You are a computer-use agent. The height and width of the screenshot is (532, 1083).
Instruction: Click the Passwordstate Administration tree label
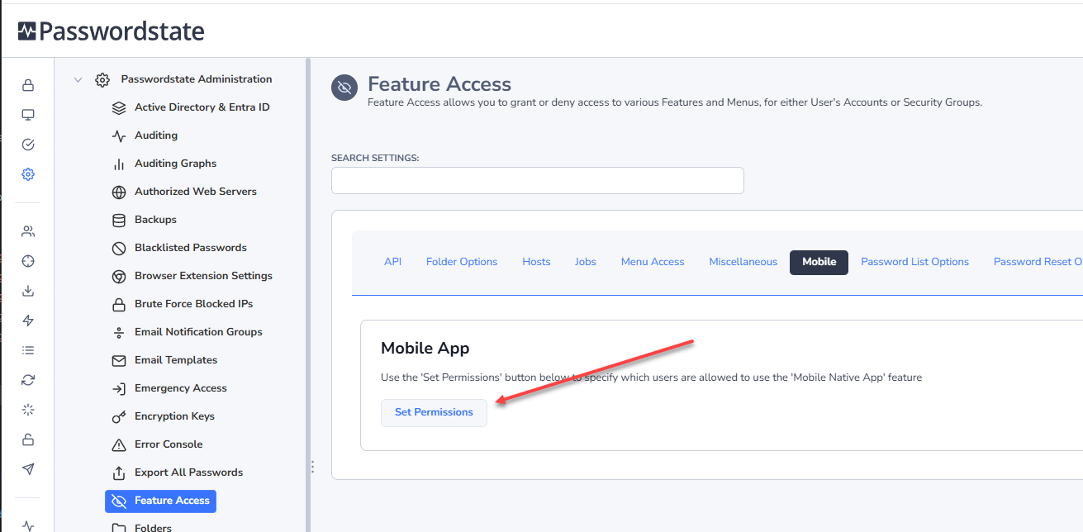[x=197, y=79]
